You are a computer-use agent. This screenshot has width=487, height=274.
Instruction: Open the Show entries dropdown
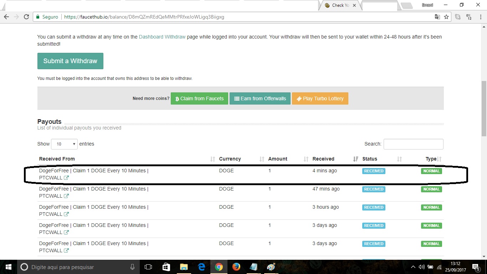pyautogui.click(x=65, y=144)
